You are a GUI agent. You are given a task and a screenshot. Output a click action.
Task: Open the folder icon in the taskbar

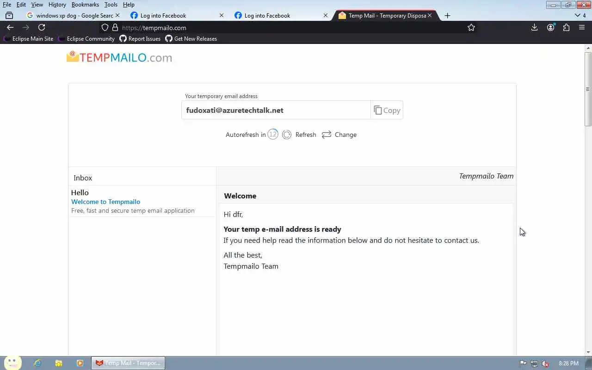pos(59,363)
